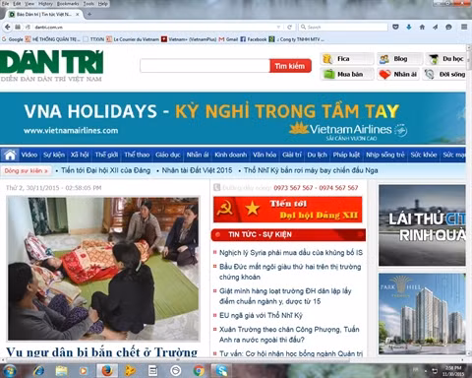Open the Gmail bookmark
The image size is (472, 378).
228,39
